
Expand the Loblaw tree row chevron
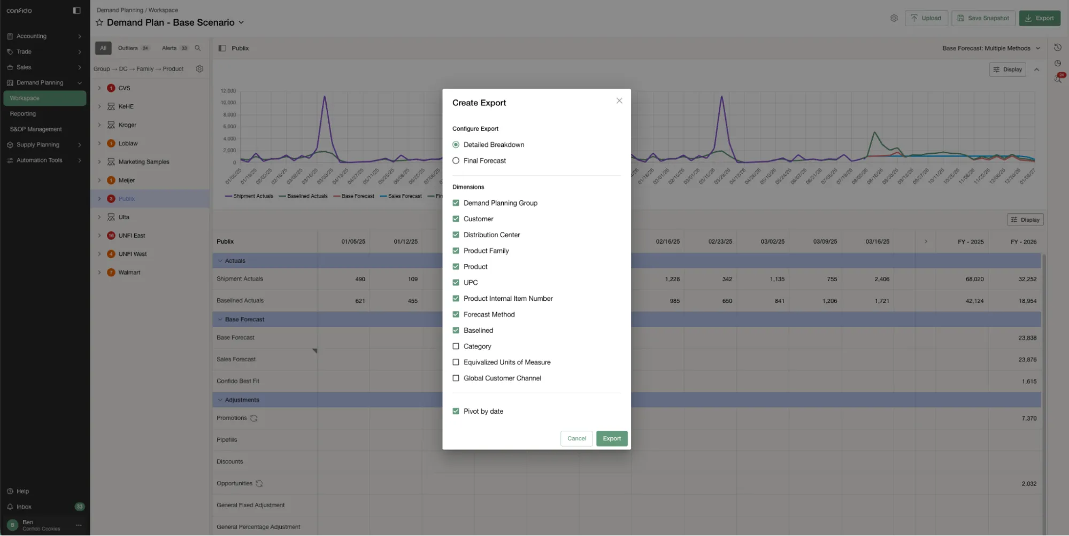99,143
